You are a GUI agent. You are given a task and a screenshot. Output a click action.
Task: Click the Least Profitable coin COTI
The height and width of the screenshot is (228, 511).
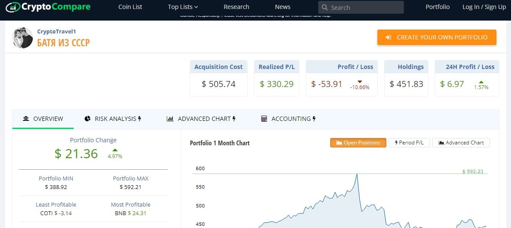tap(47, 213)
